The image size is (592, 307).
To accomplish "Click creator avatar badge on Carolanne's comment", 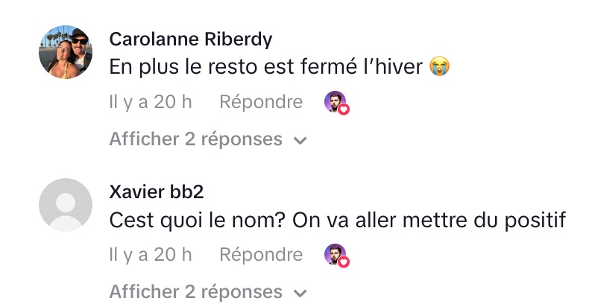I will click(335, 101).
